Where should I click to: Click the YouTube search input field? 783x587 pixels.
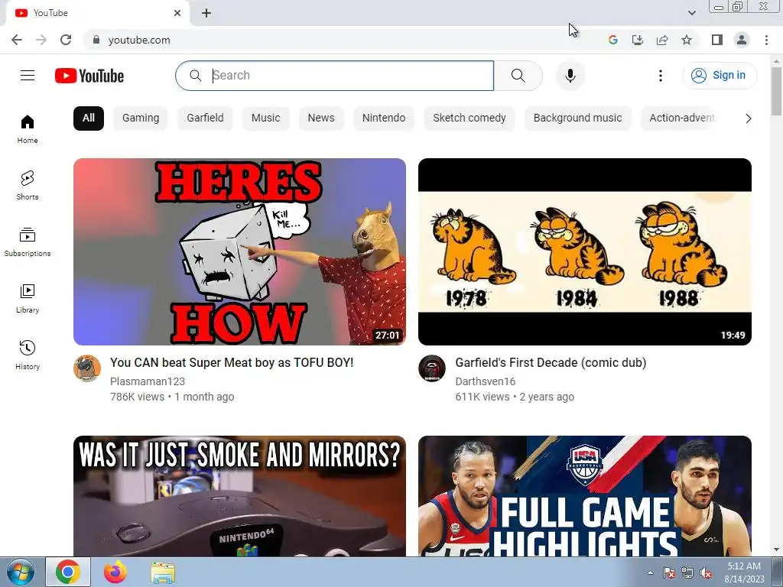point(335,76)
